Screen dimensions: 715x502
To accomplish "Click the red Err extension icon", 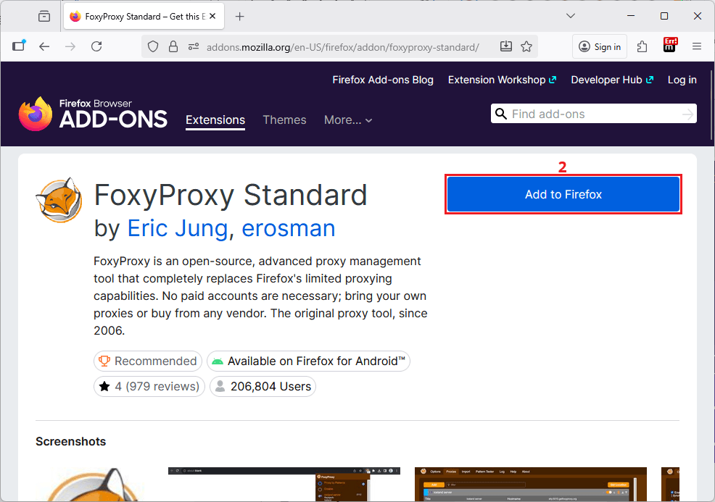I will click(x=670, y=46).
